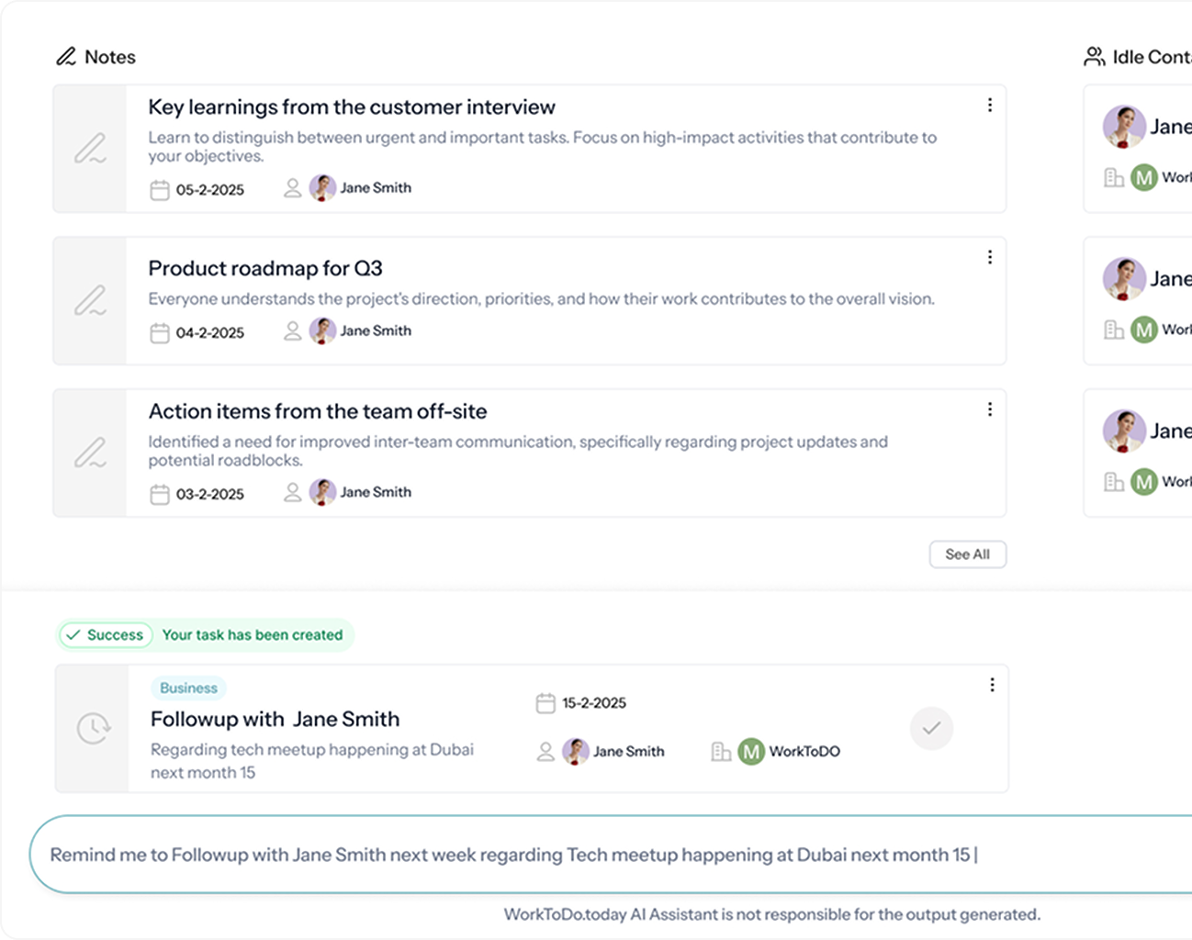Open options menu for Action items off-site note

pyautogui.click(x=990, y=409)
